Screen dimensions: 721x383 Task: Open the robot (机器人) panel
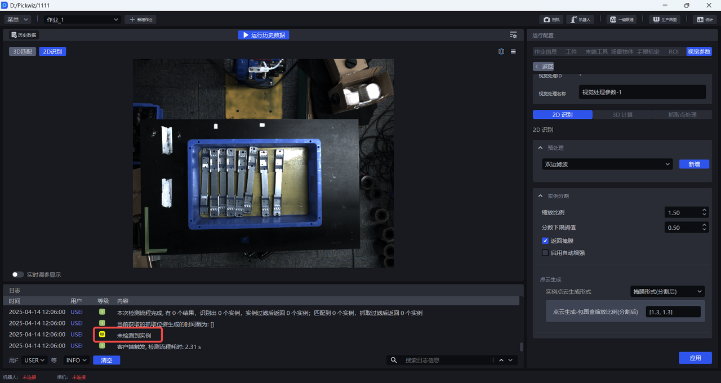tap(580, 19)
